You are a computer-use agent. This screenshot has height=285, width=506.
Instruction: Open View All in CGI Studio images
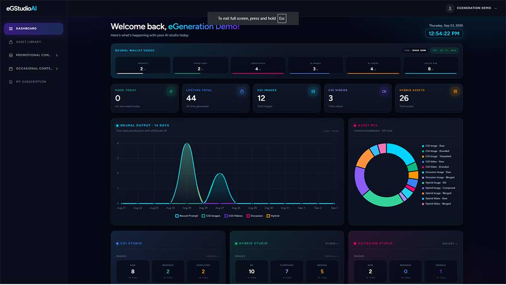[213, 256]
